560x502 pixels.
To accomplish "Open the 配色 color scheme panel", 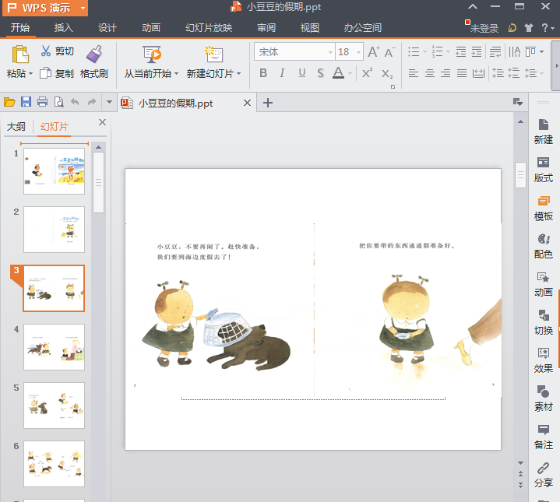I will pos(544,239).
